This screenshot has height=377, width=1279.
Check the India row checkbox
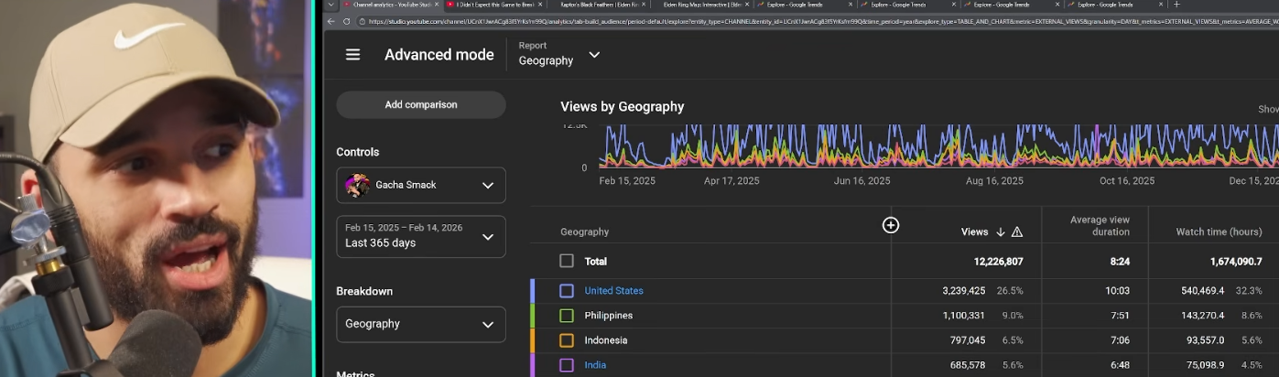coord(567,365)
